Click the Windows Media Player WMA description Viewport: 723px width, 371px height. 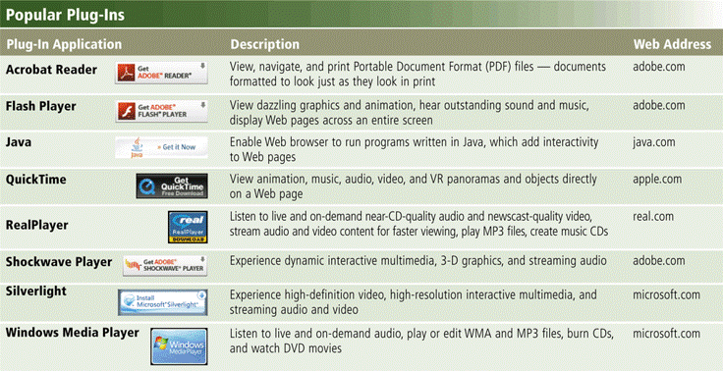pos(421,341)
